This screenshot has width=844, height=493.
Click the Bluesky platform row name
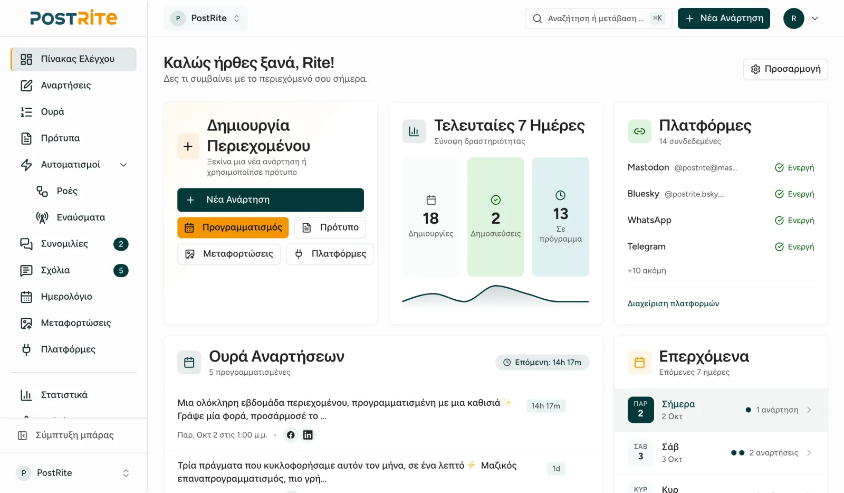[x=643, y=194]
